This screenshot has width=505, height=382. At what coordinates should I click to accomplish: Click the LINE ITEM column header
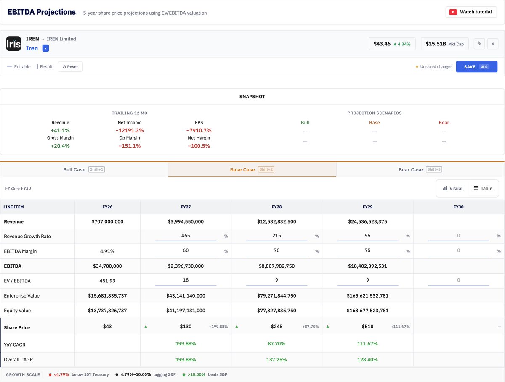37,207
